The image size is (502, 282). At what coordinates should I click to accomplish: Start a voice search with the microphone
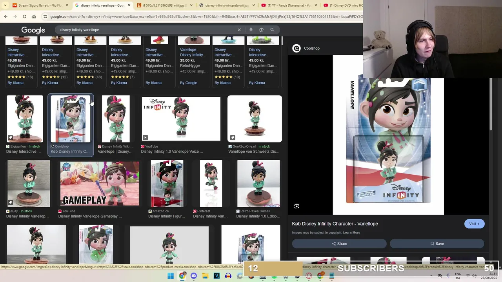[251, 30]
